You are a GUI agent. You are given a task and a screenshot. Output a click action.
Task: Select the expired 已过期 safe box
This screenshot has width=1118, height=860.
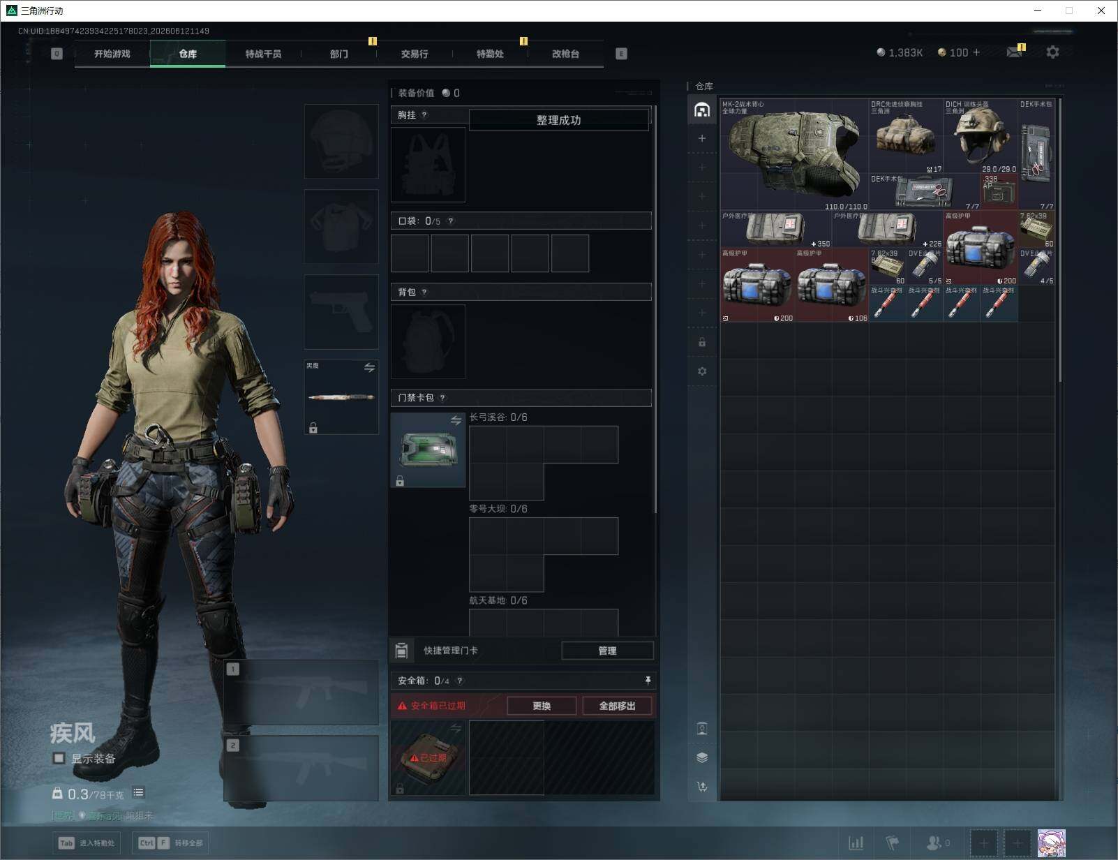(x=428, y=758)
